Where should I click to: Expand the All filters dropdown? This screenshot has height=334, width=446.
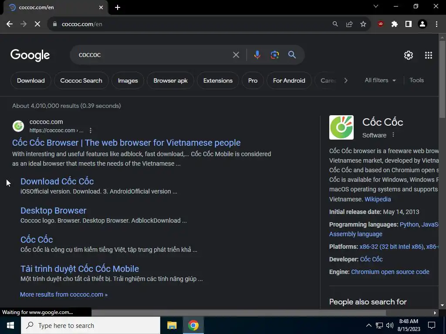[x=380, y=80]
